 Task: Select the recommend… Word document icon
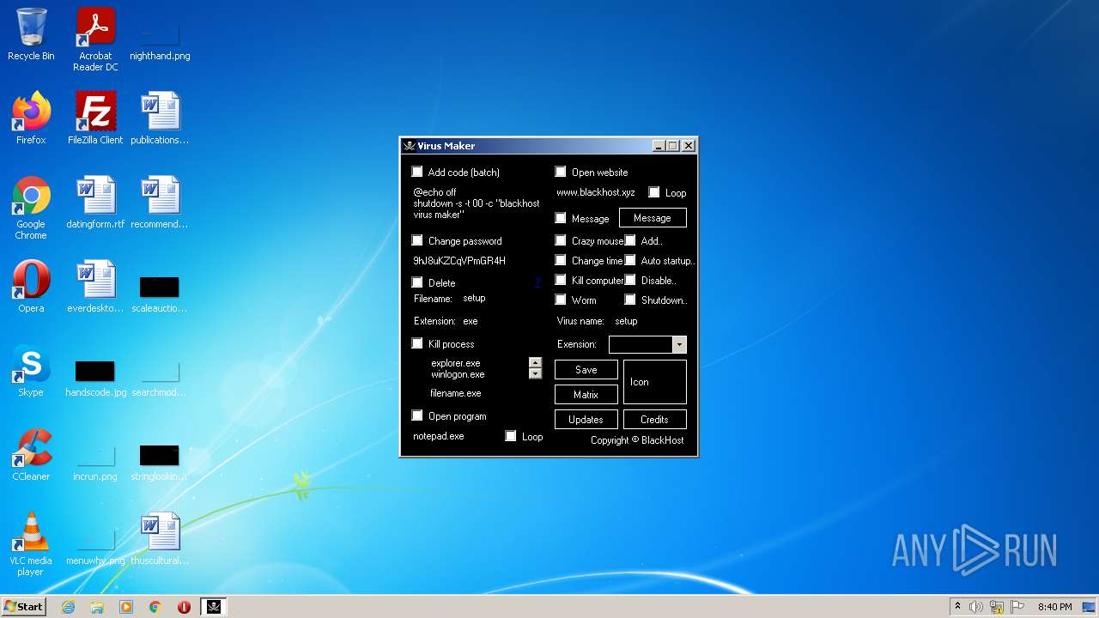(x=160, y=203)
